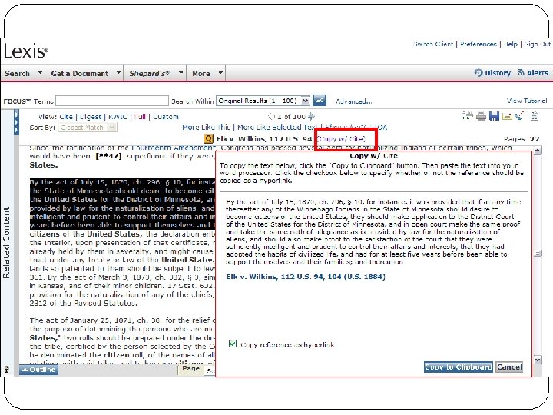The height and width of the screenshot is (415, 553).
Task: Switch to KWIC view
Action: (118, 117)
